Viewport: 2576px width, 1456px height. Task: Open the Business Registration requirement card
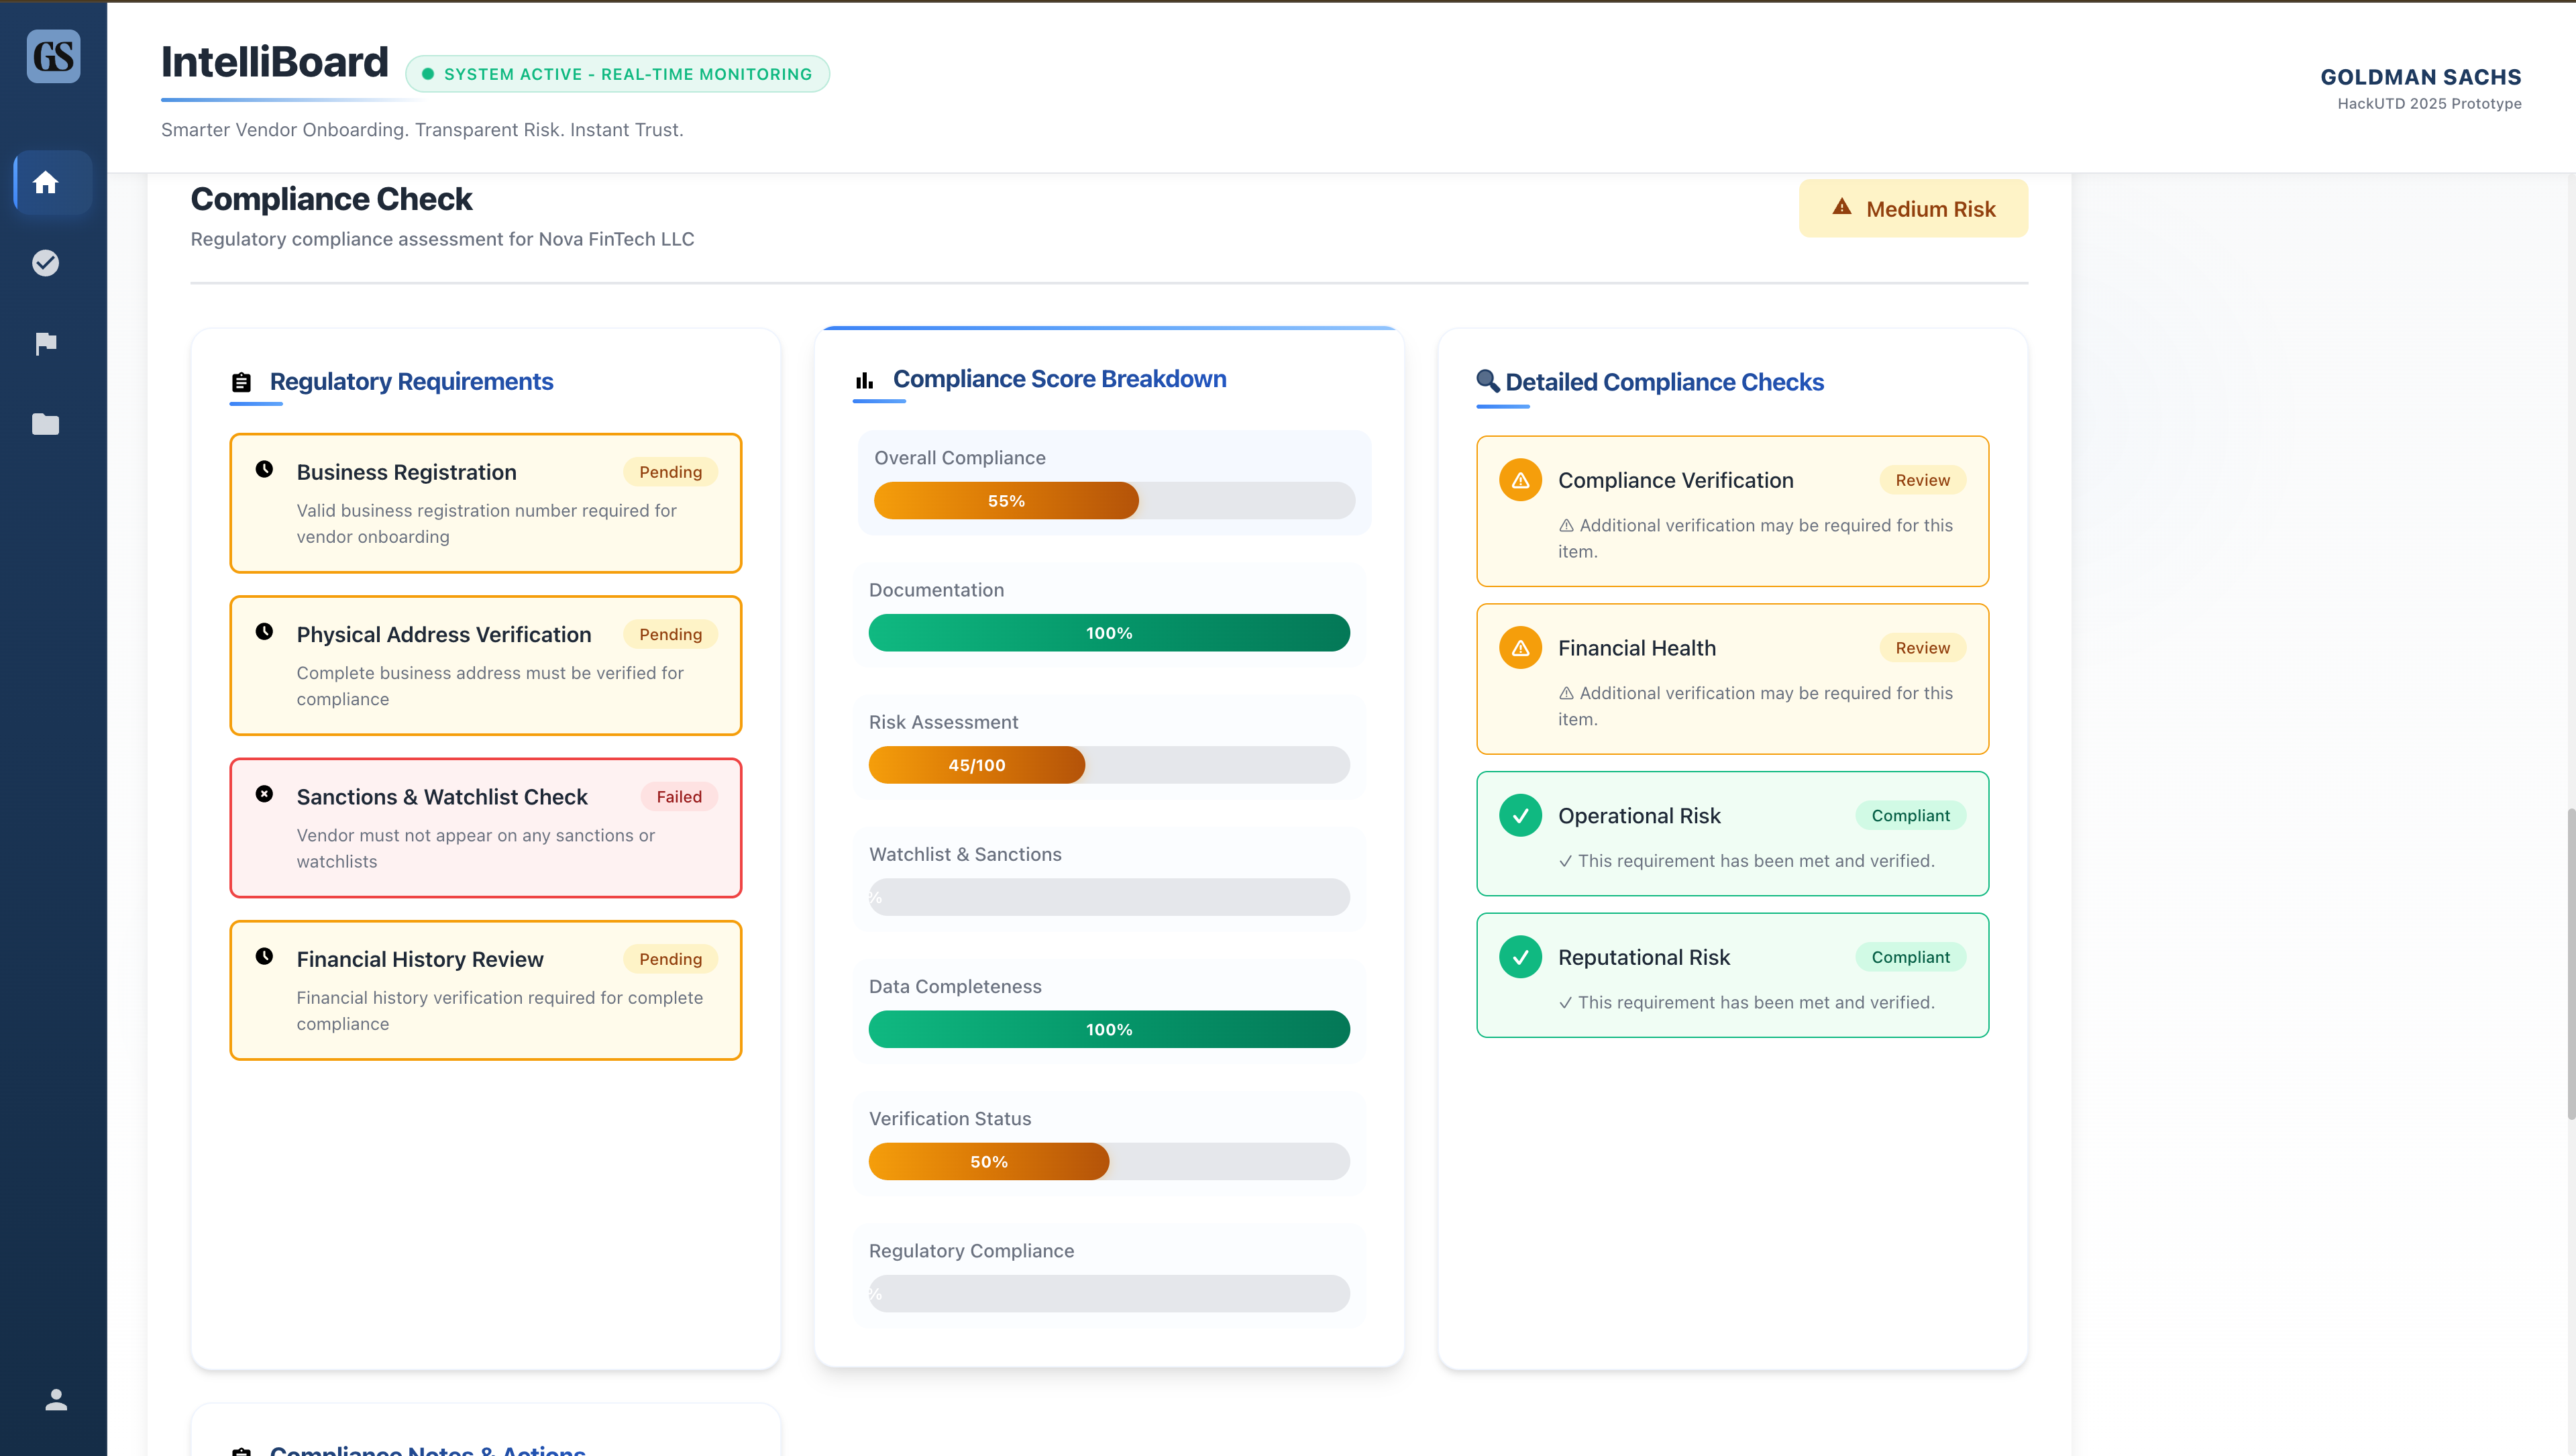click(x=485, y=503)
